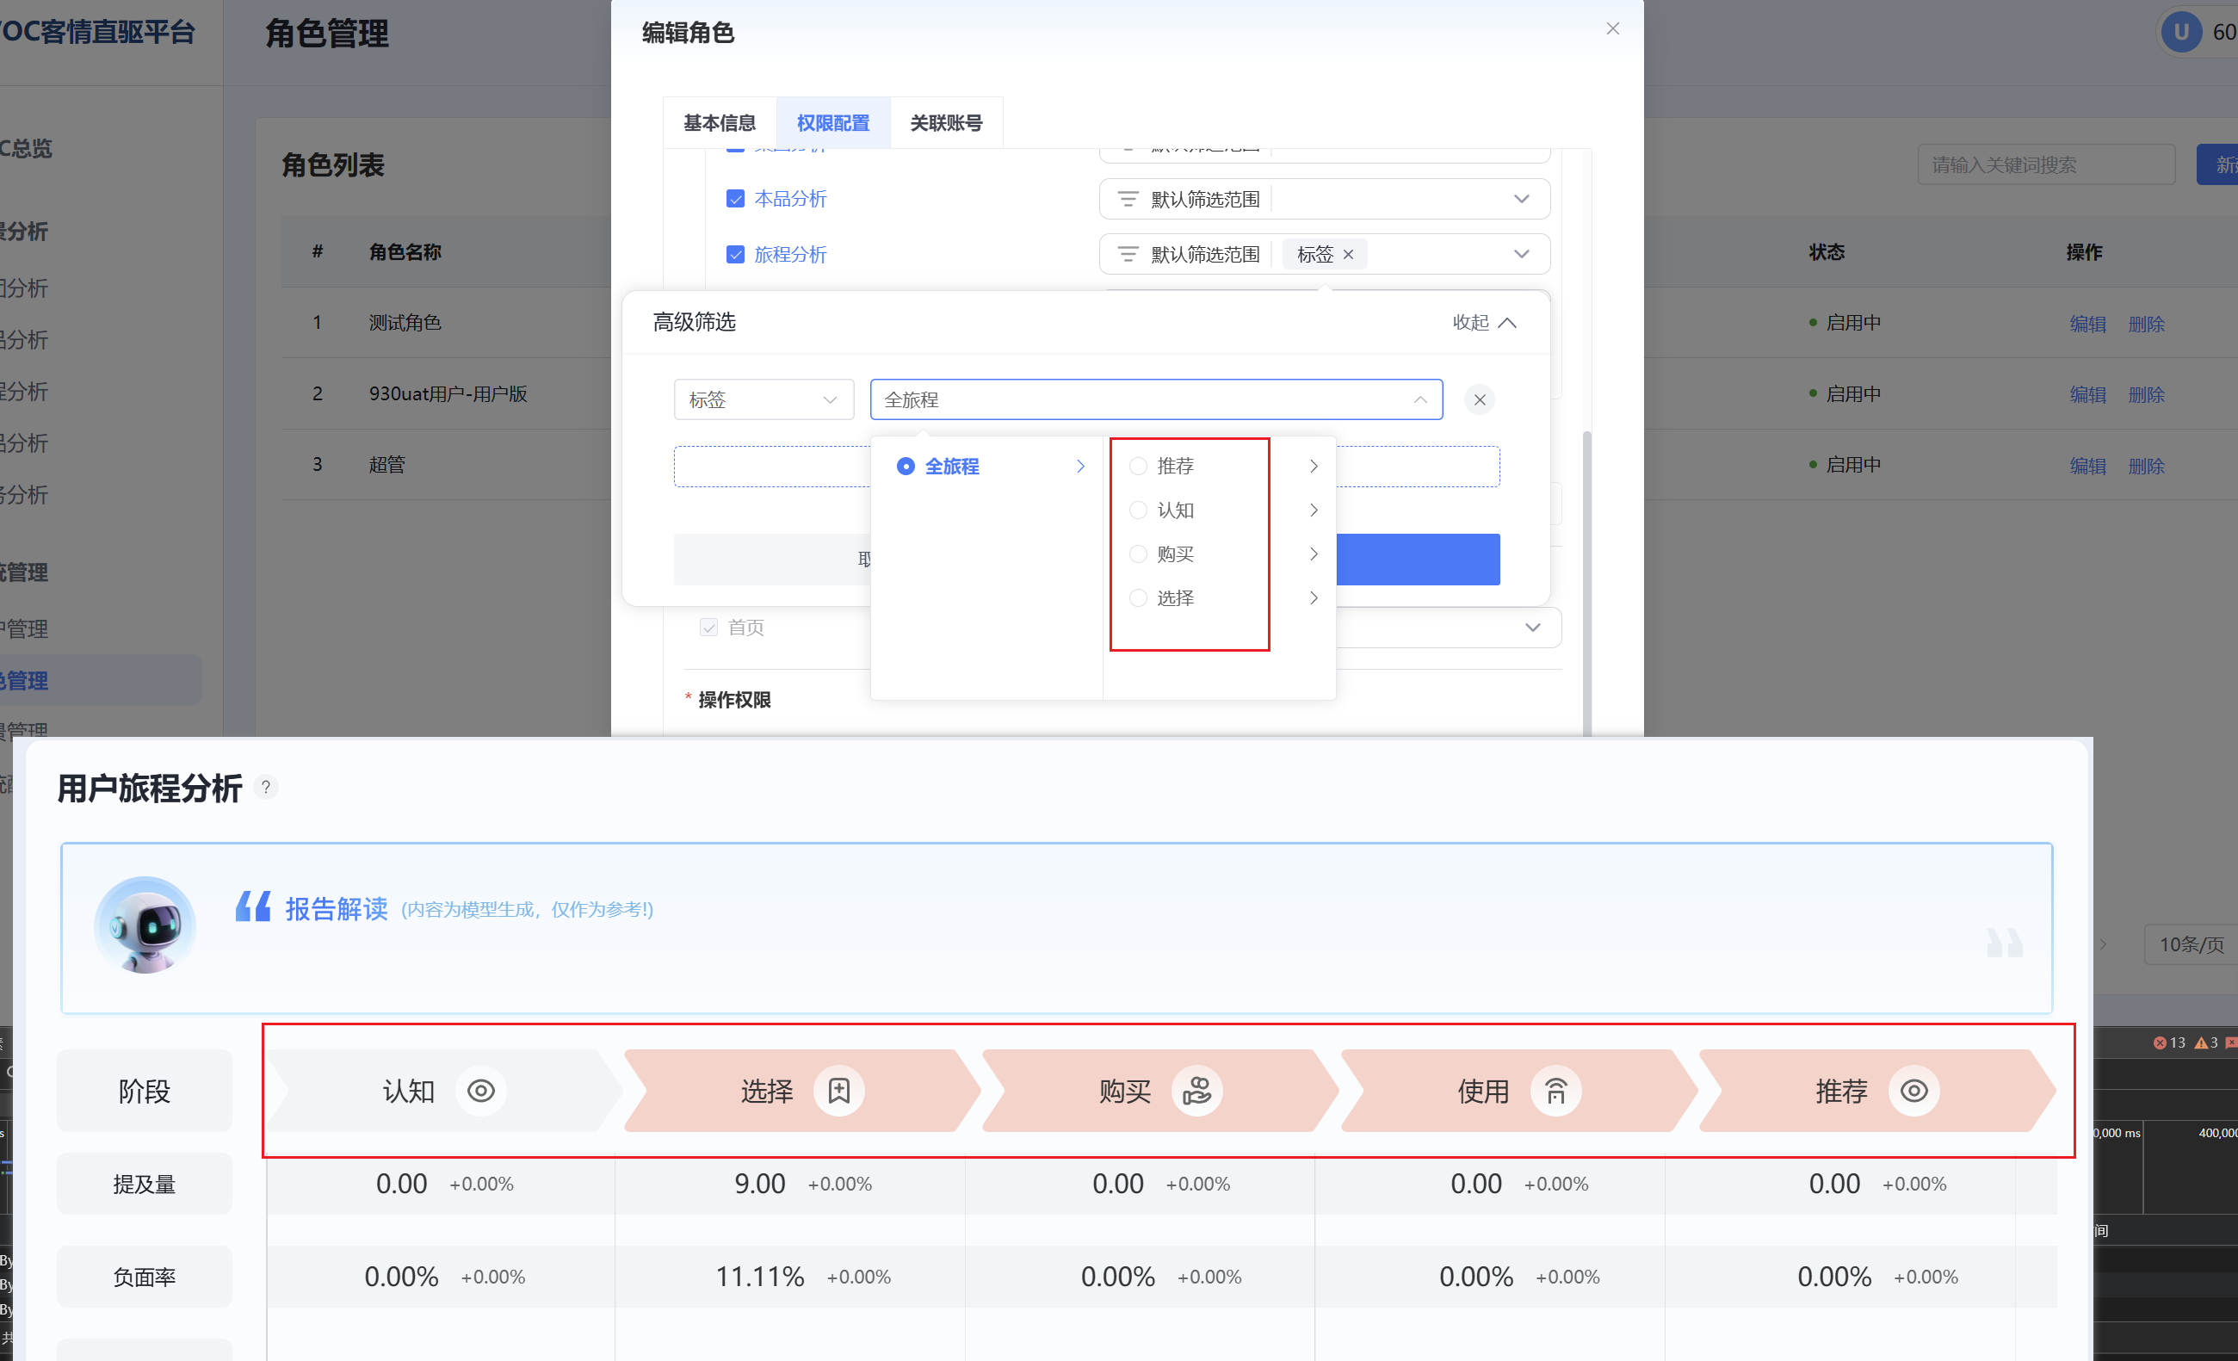Click the robot avatar in 报告解读
2238x1361 pixels.
(x=145, y=925)
